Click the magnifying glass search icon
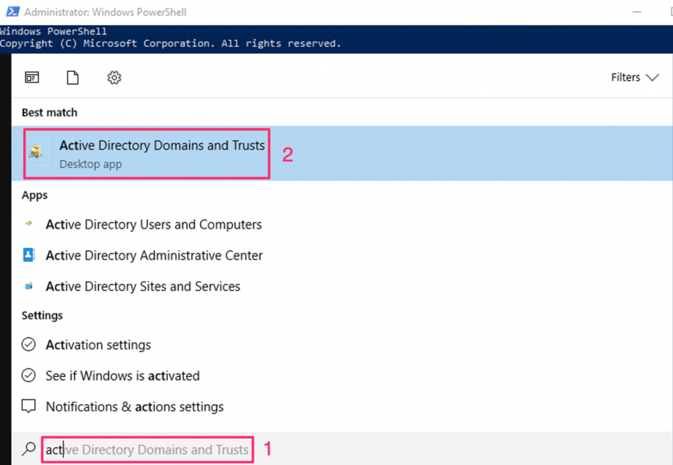 click(29, 449)
